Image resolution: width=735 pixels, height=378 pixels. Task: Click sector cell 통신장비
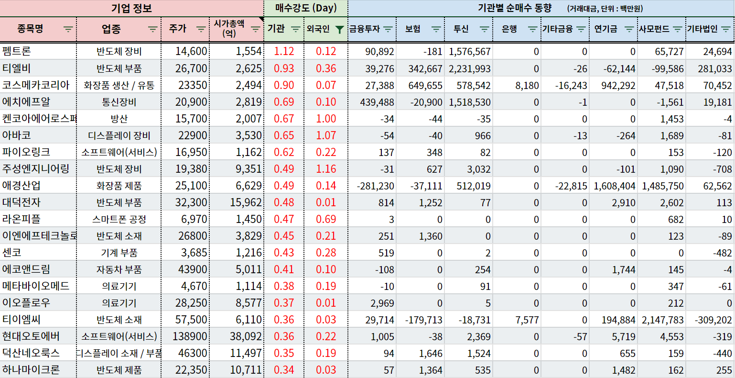pos(119,102)
